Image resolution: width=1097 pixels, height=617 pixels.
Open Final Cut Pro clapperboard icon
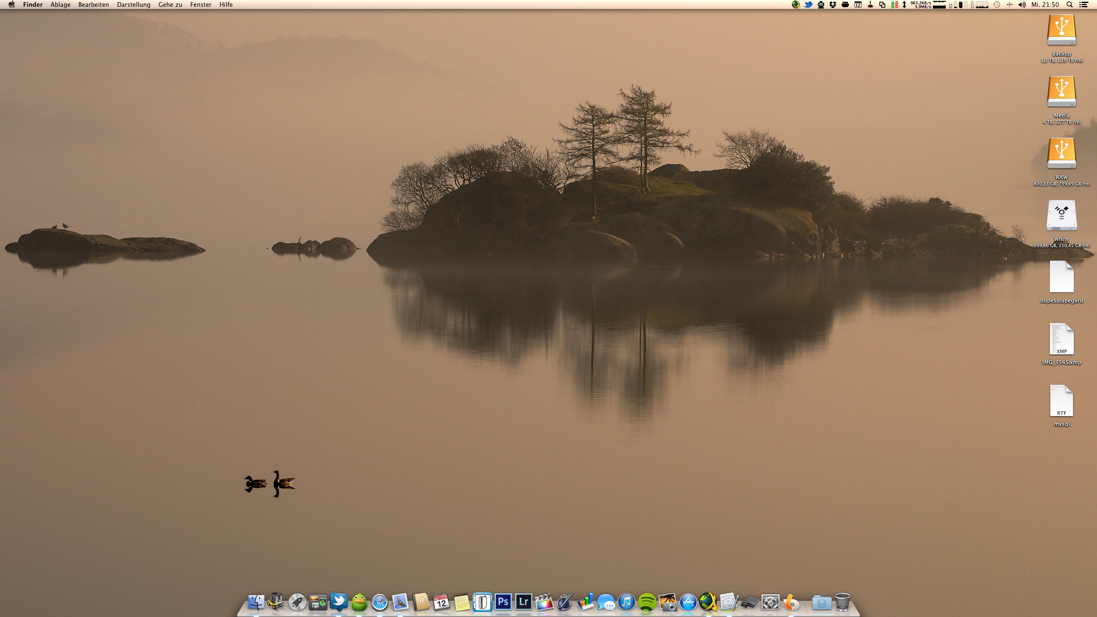pos(544,602)
